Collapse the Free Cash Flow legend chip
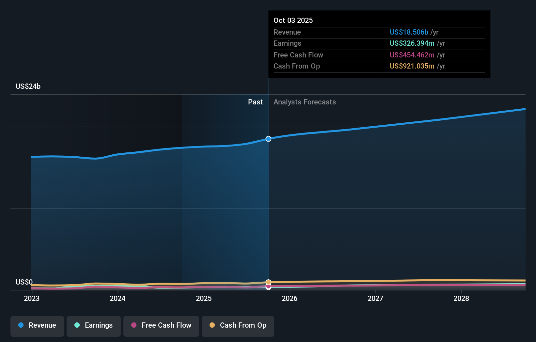The image size is (536, 342). (161, 326)
